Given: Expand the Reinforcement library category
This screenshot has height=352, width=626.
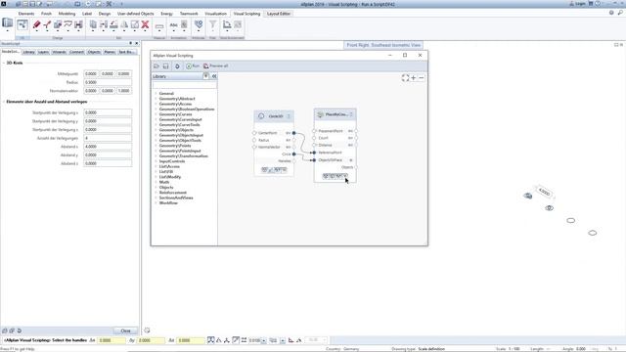Looking at the screenshot, I should (156, 193).
